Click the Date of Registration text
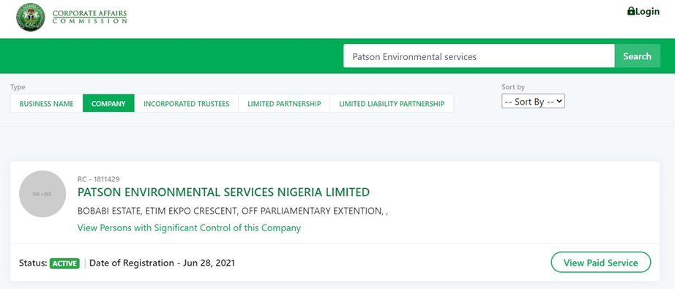The image size is (675, 289). pyautogui.click(x=163, y=263)
